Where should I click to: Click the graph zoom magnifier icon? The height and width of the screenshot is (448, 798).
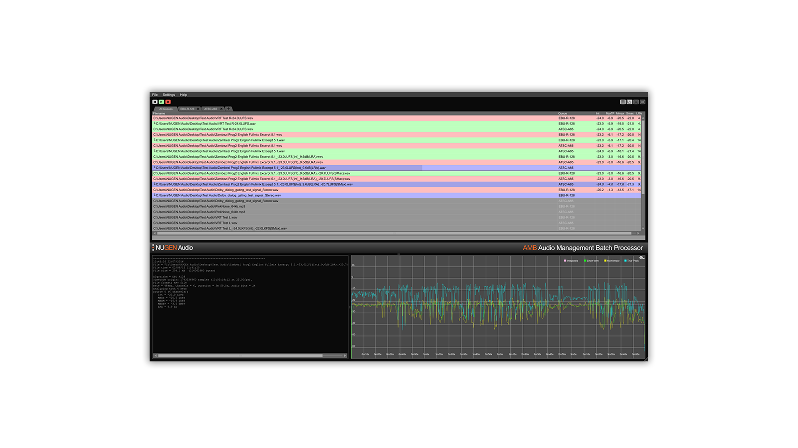coord(642,258)
